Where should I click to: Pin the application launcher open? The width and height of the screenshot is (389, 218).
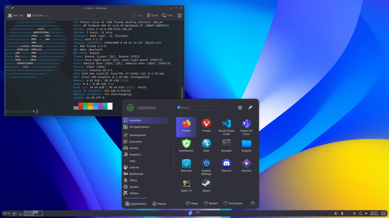250,108
